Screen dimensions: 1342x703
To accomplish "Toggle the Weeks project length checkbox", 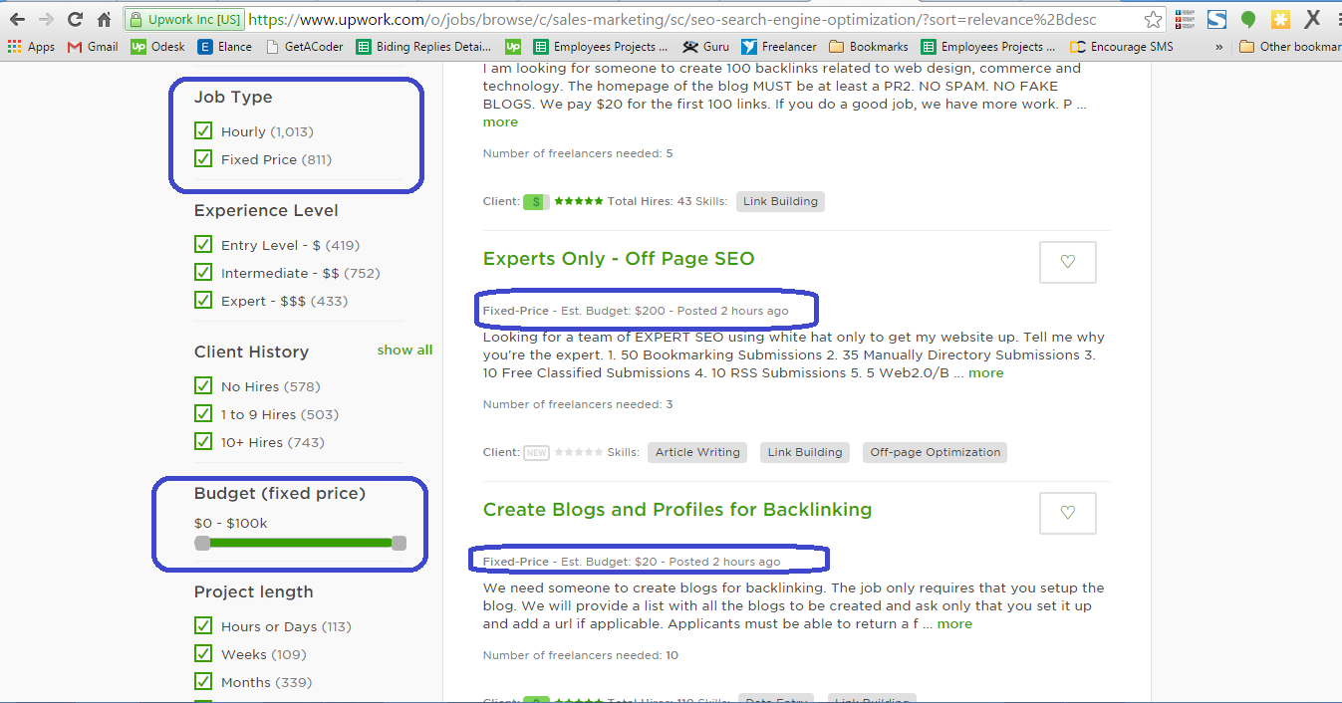I will pyautogui.click(x=203, y=653).
